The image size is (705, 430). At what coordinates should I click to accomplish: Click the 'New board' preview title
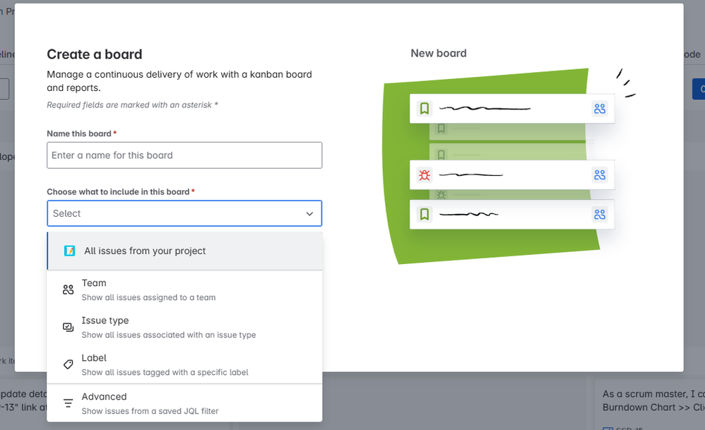click(439, 53)
